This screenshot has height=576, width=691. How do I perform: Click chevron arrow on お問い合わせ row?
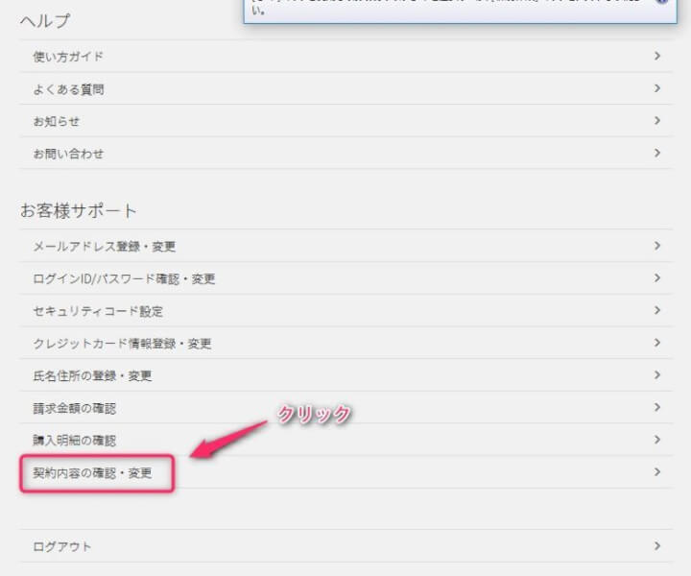click(x=657, y=153)
